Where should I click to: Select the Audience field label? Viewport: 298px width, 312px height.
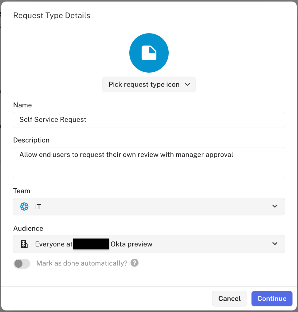pyautogui.click(x=28, y=228)
